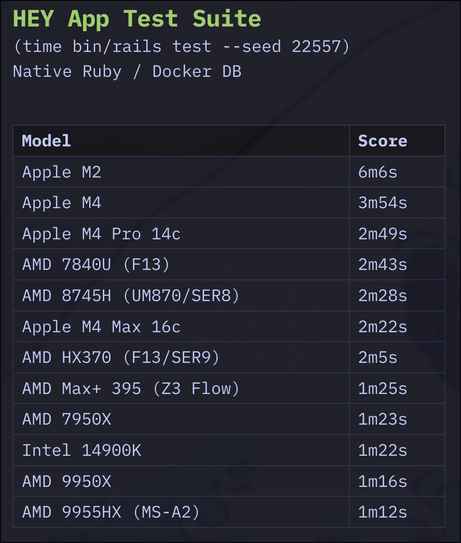Viewport: 461px width, 543px height.
Task: Click the 'Score' column header
Action: pos(397,141)
